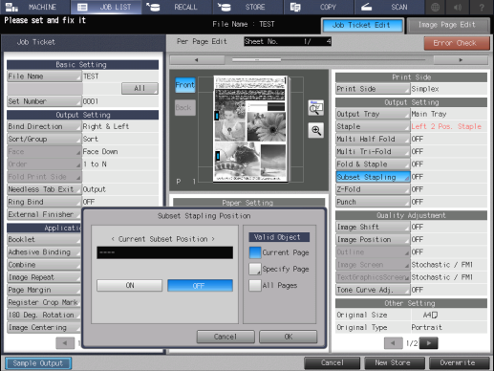494x371 pixels.
Task: Select the All Pages option
Action: (255, 285)
